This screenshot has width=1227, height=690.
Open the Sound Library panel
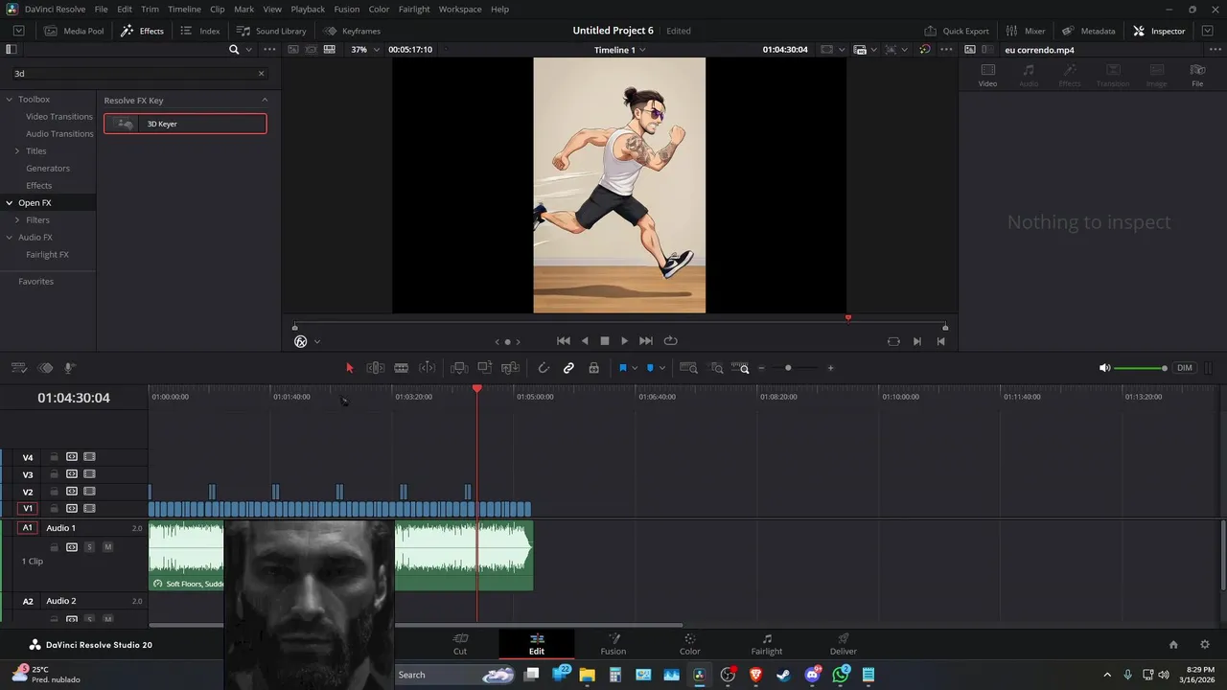click(x=271, y=31)
